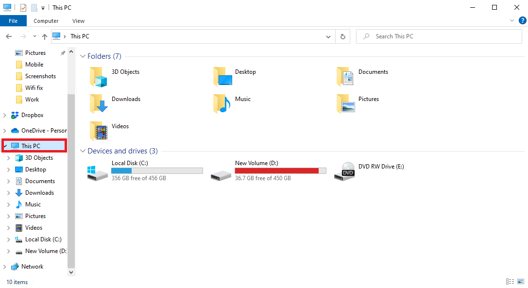Screen dimensions: 528x288
Task: Refresh the This PC view
Action: pos(343,36)
